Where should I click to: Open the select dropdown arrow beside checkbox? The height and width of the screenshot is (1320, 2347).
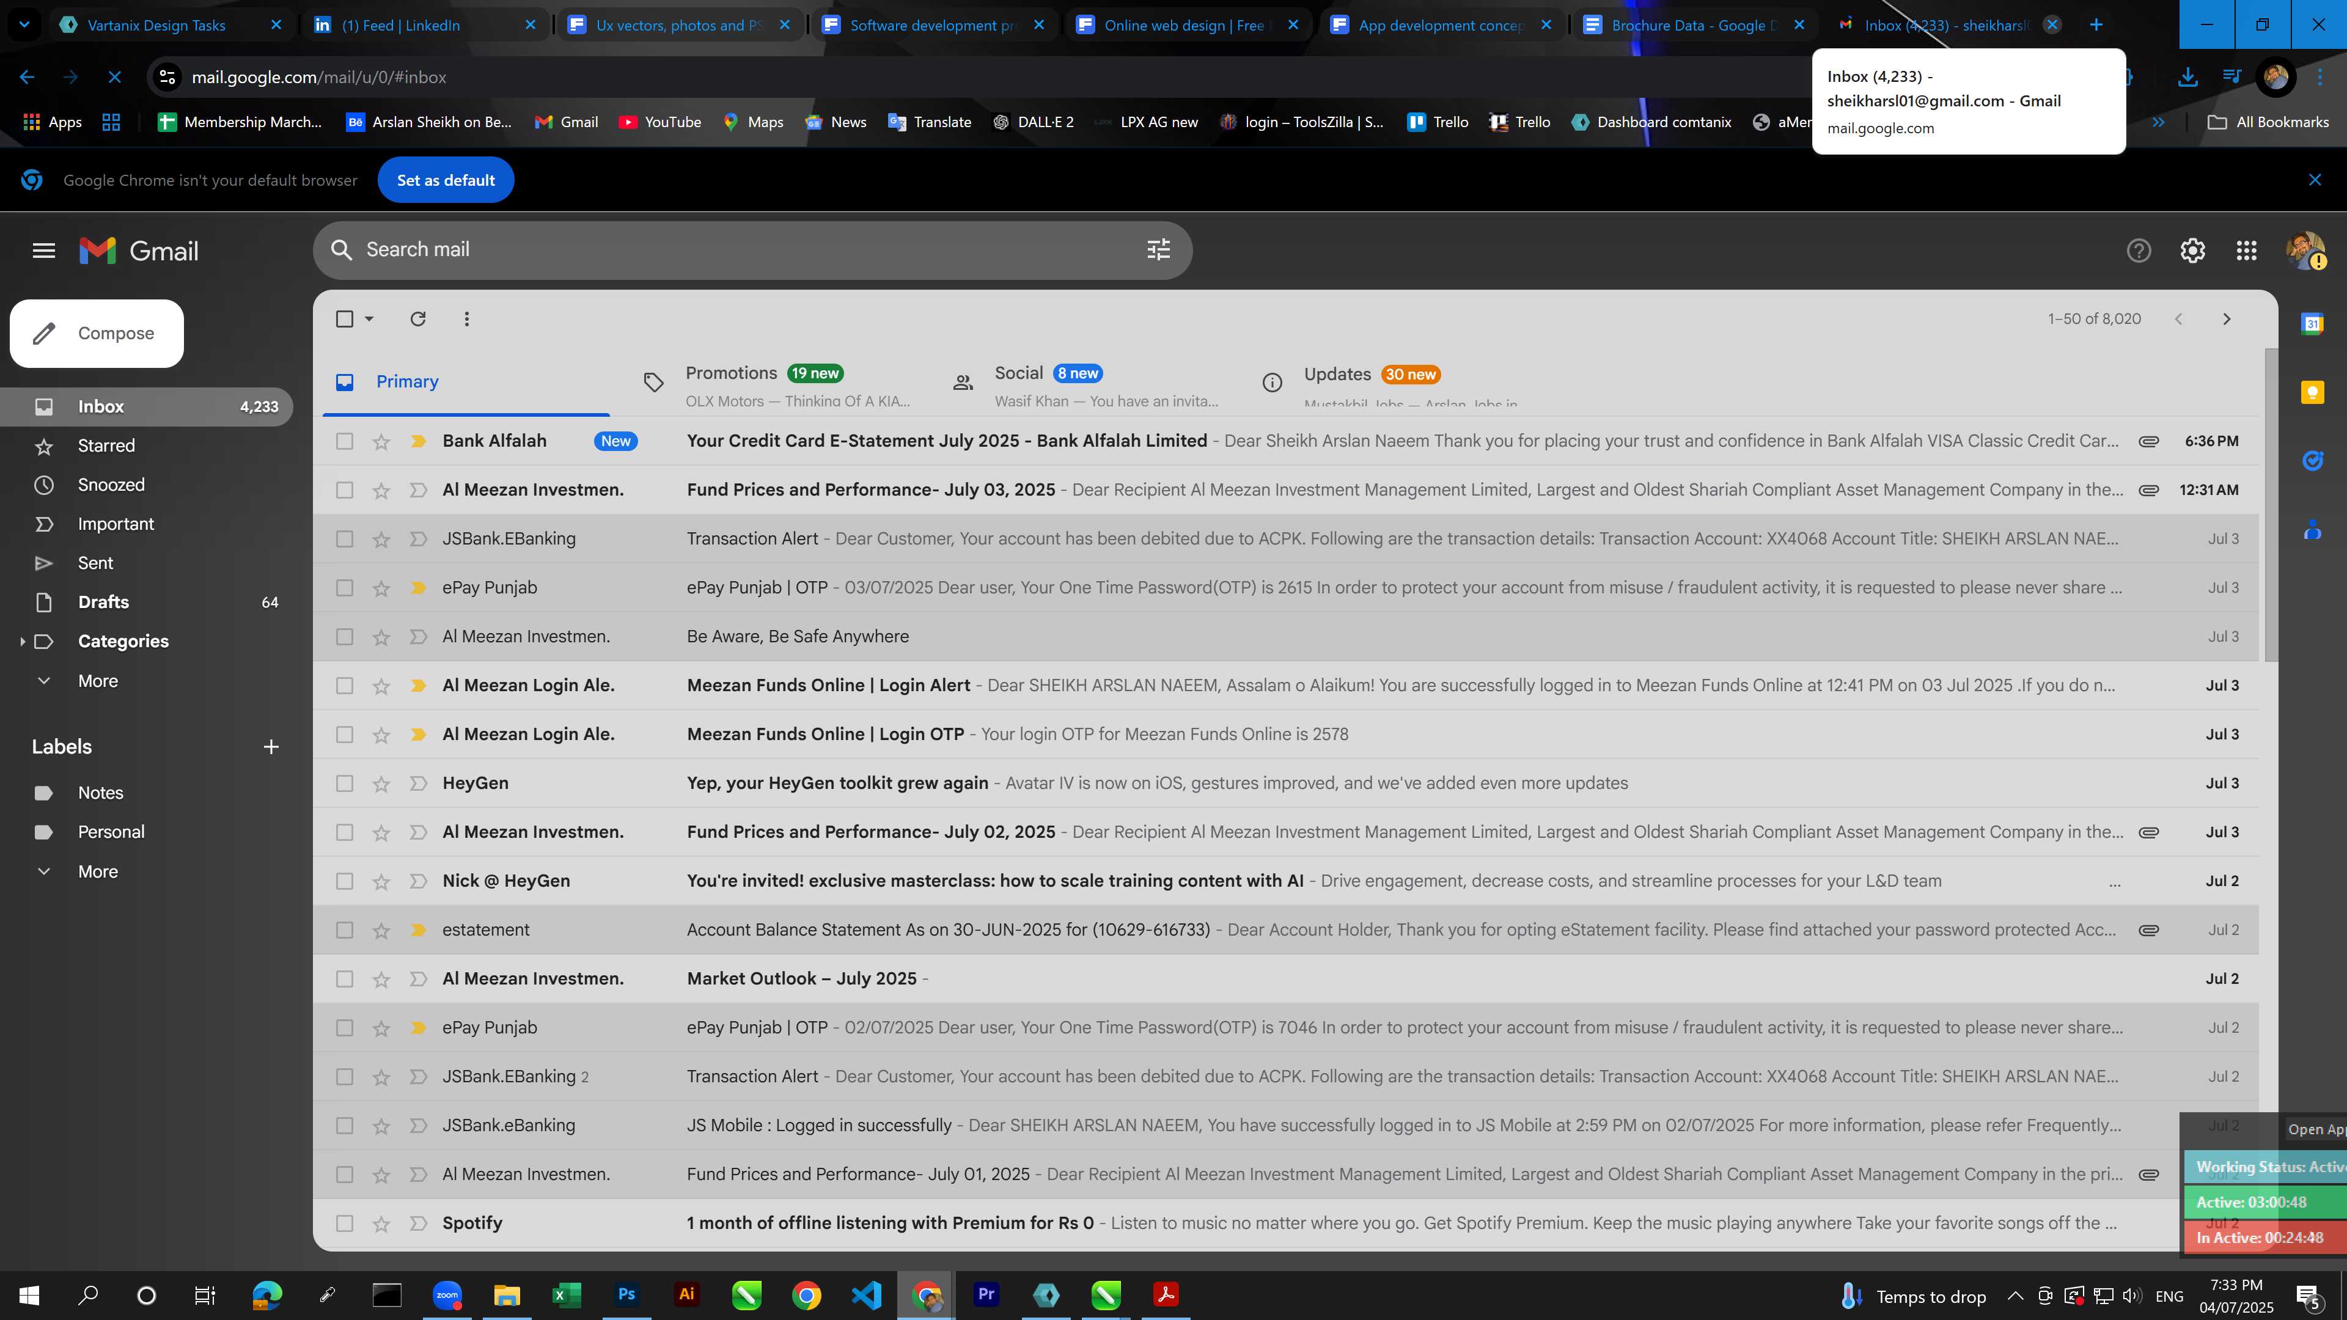pyautogui.click(x=369, y=319)
